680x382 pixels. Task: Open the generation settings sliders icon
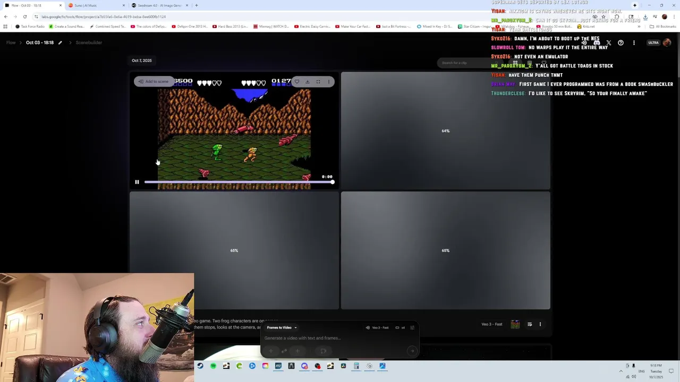coord(412,327)
